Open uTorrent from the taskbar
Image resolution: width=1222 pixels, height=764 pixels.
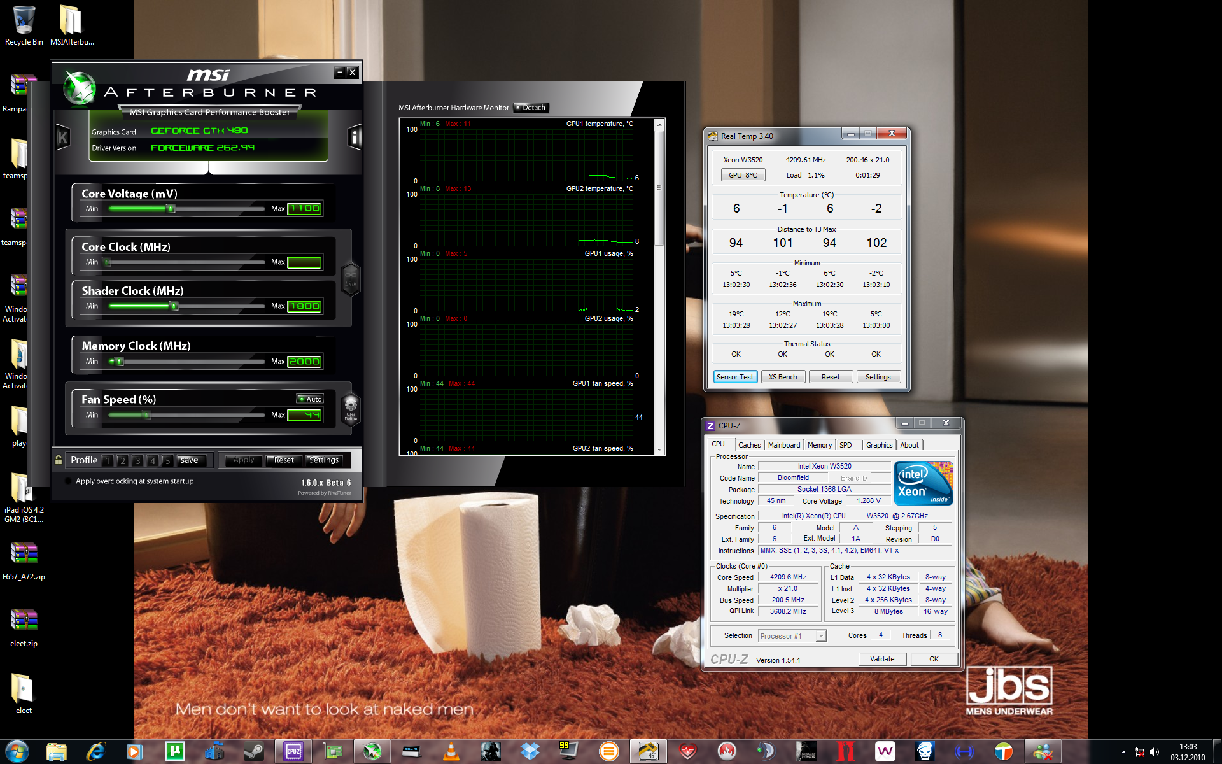point(174,752)
